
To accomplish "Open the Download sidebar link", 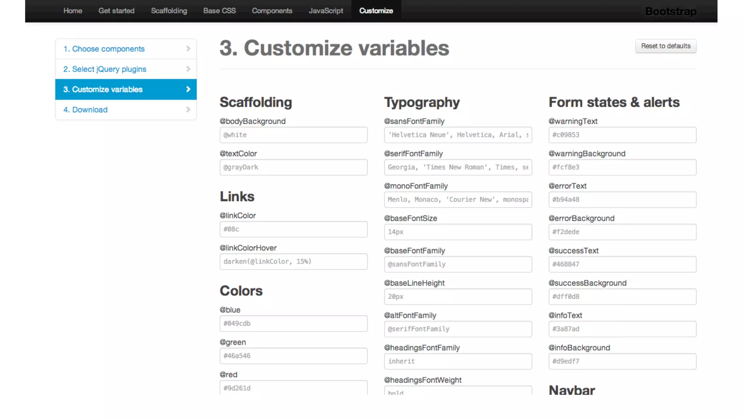I will click(x=90, y=110).
